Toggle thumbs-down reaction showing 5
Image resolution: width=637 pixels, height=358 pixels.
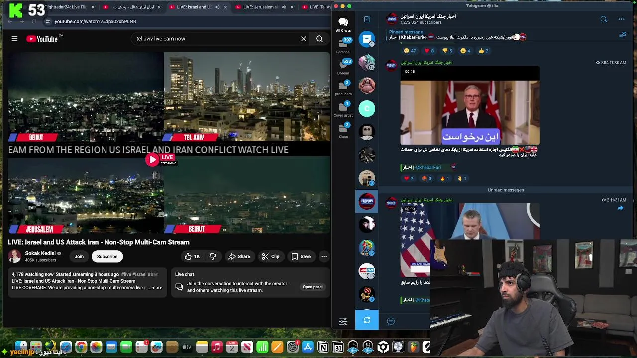pos(448,51)
